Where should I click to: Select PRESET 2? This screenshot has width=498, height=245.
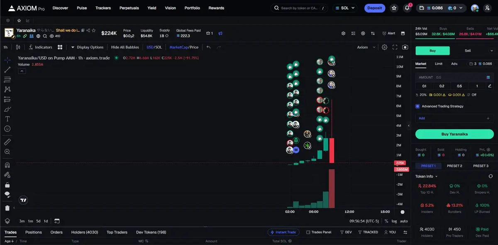pos(454,166)
